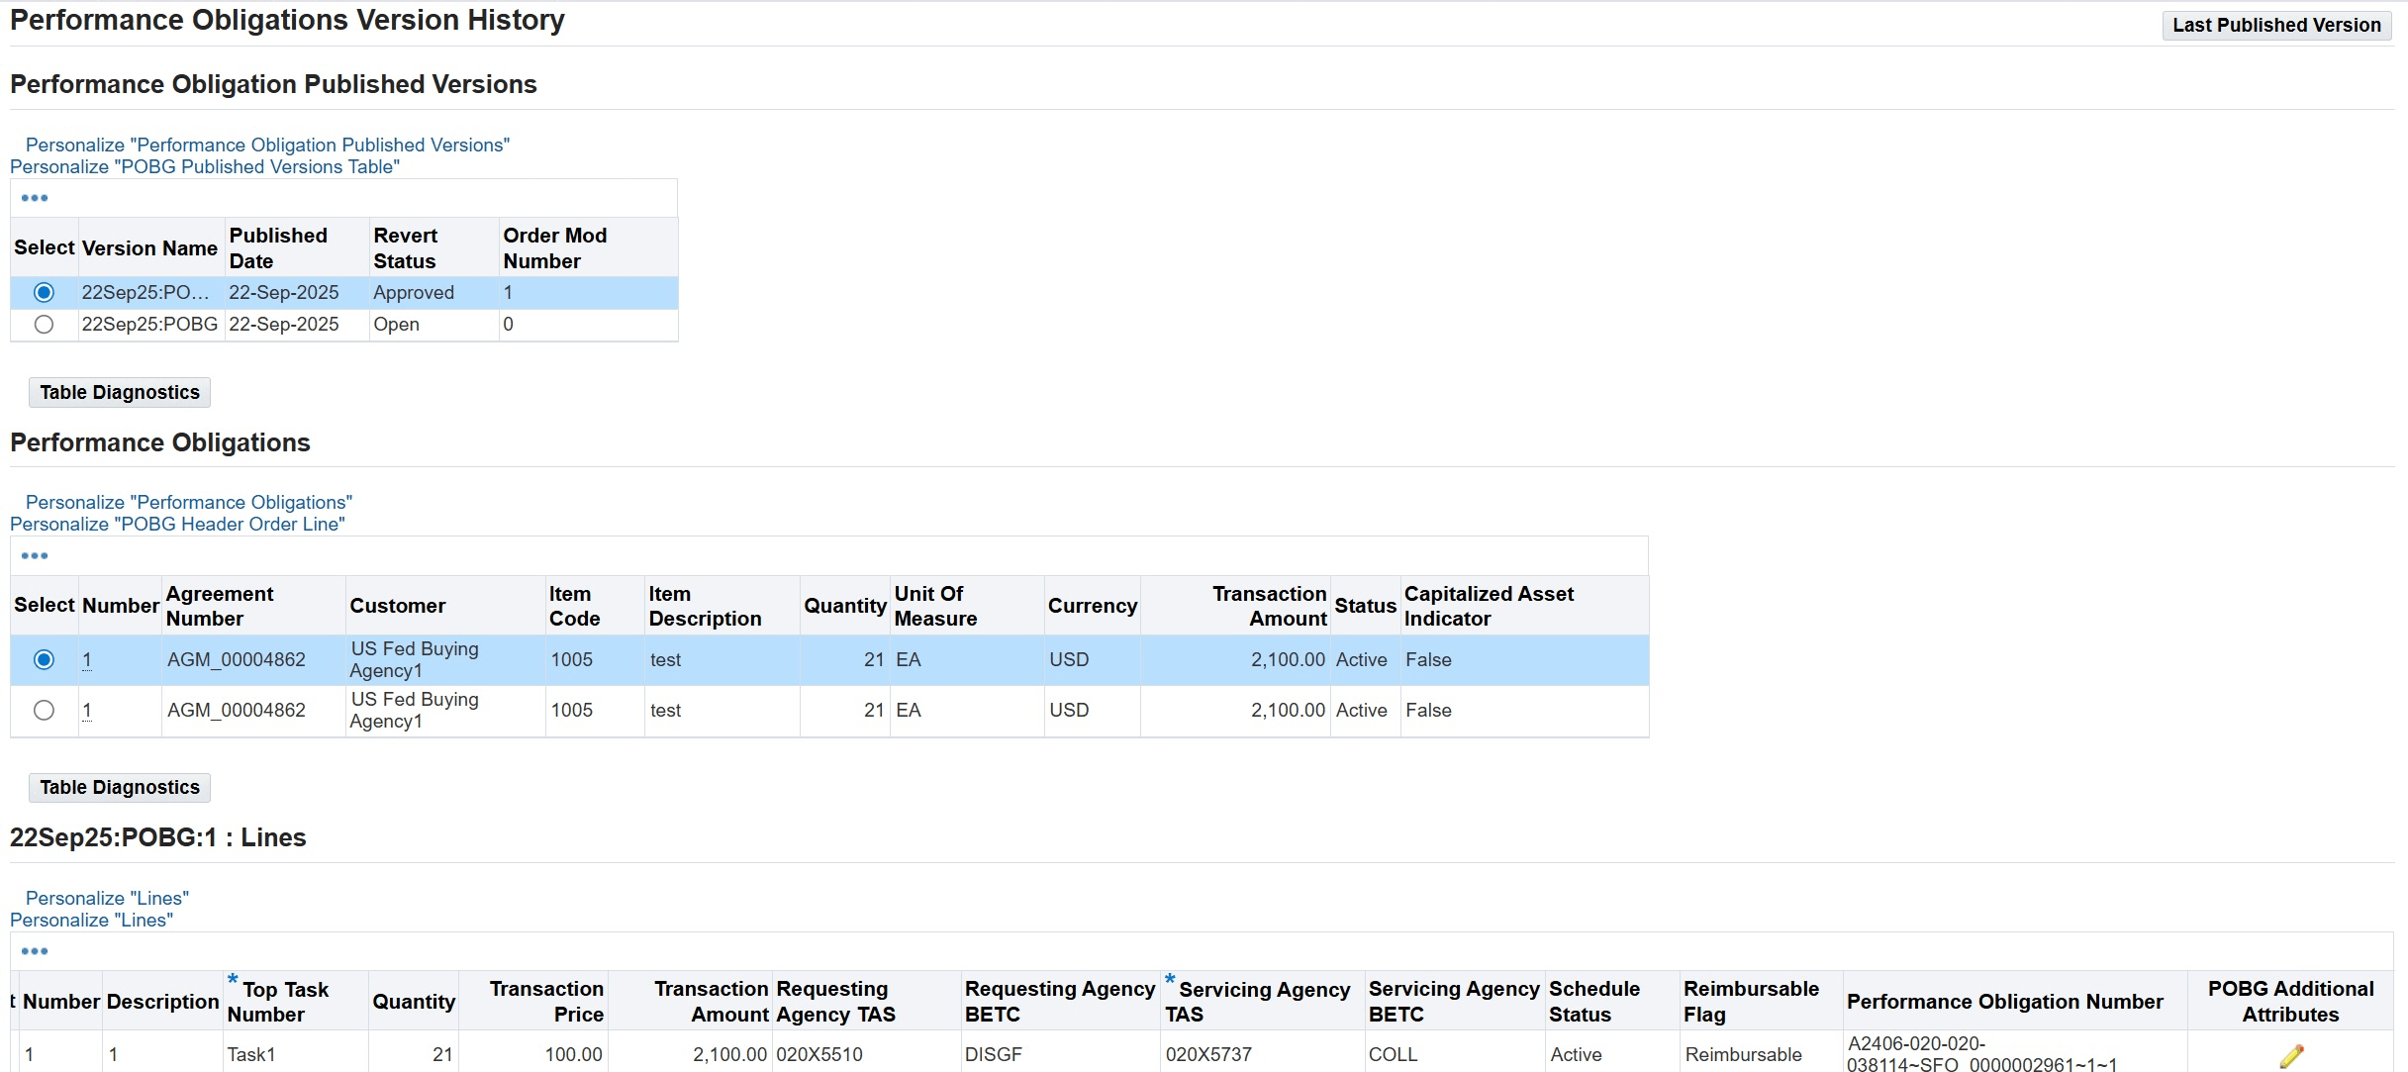This screenshot has width=2408, height=1072.
Task: Open Personalize "POBG Header Order Line" link
Action: [x=177, y=525]
